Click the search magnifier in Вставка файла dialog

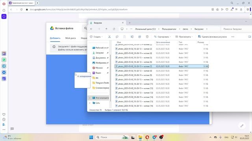(85, 28)
